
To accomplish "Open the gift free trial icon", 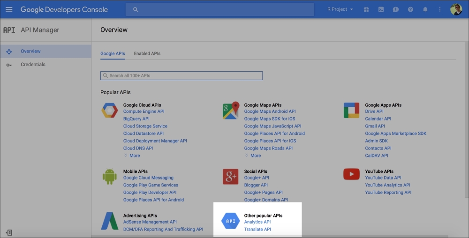I will point(366,9).
